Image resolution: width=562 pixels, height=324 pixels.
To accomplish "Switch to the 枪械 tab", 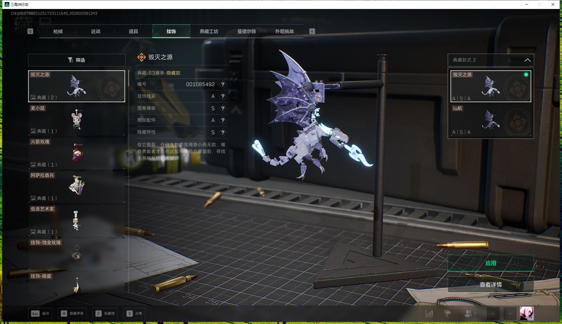I will pyautogui.click(x=58, y=31).
